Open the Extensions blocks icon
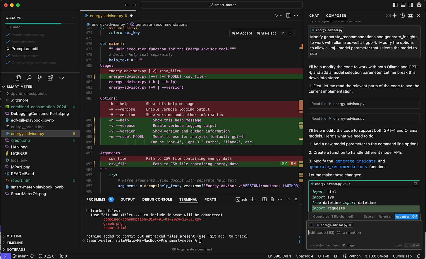 50,78
